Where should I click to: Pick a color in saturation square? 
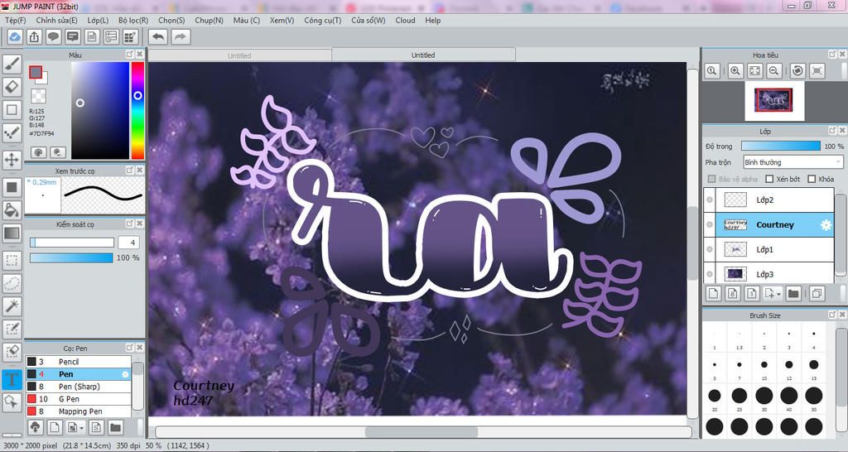point(100,110)
